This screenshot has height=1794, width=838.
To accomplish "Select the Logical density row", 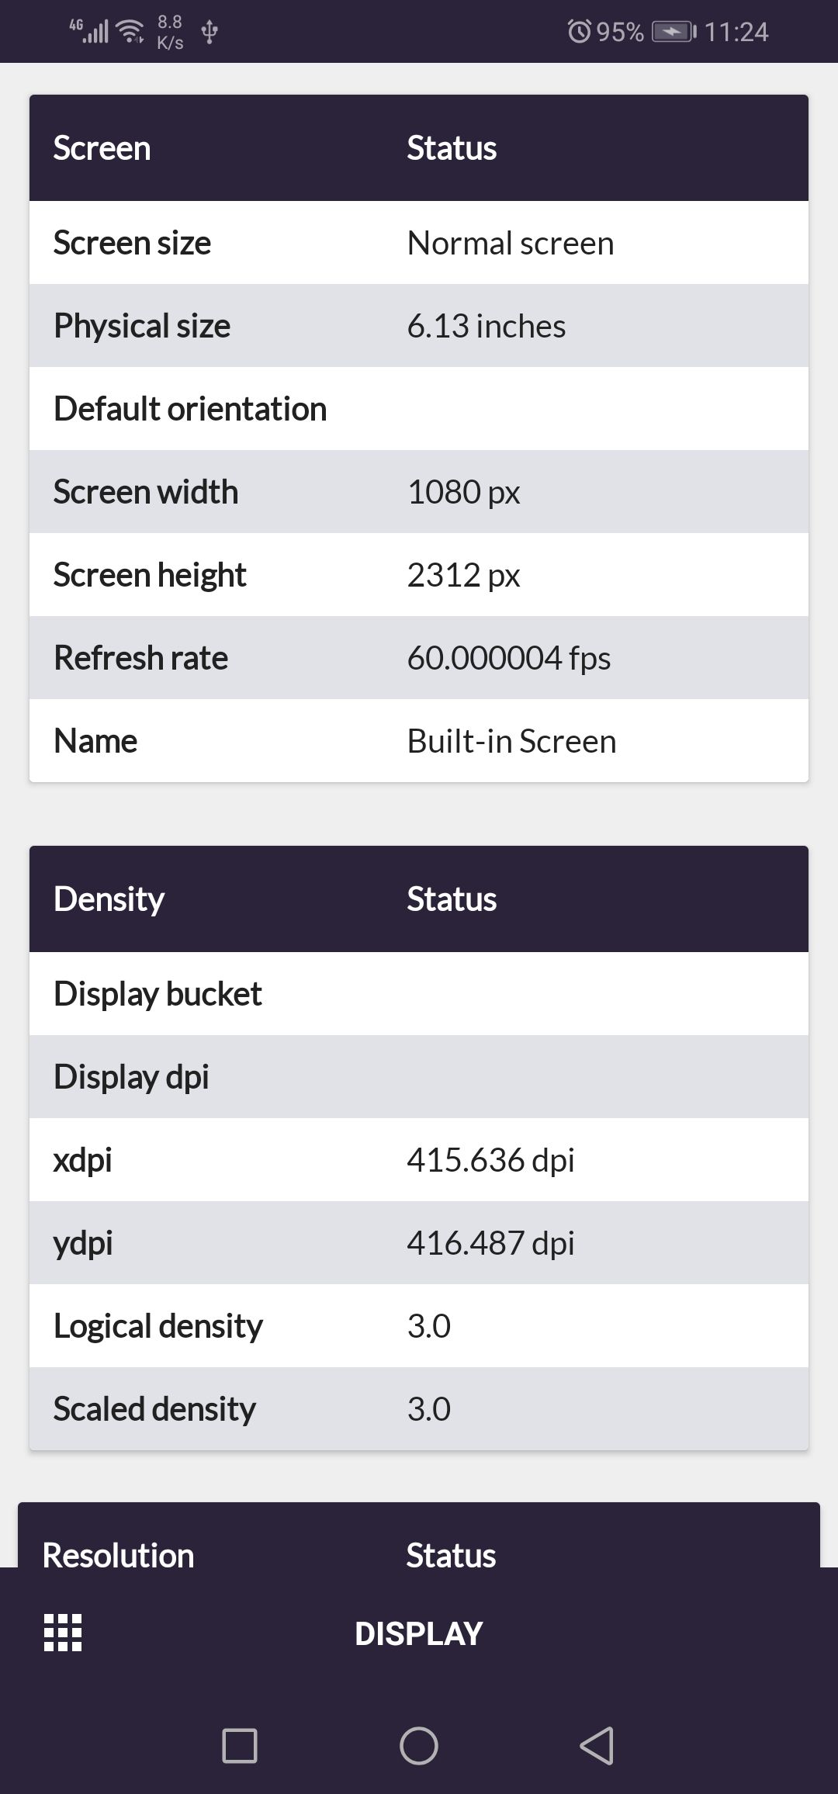I will pyautogui.click(x=418, y=1326).
